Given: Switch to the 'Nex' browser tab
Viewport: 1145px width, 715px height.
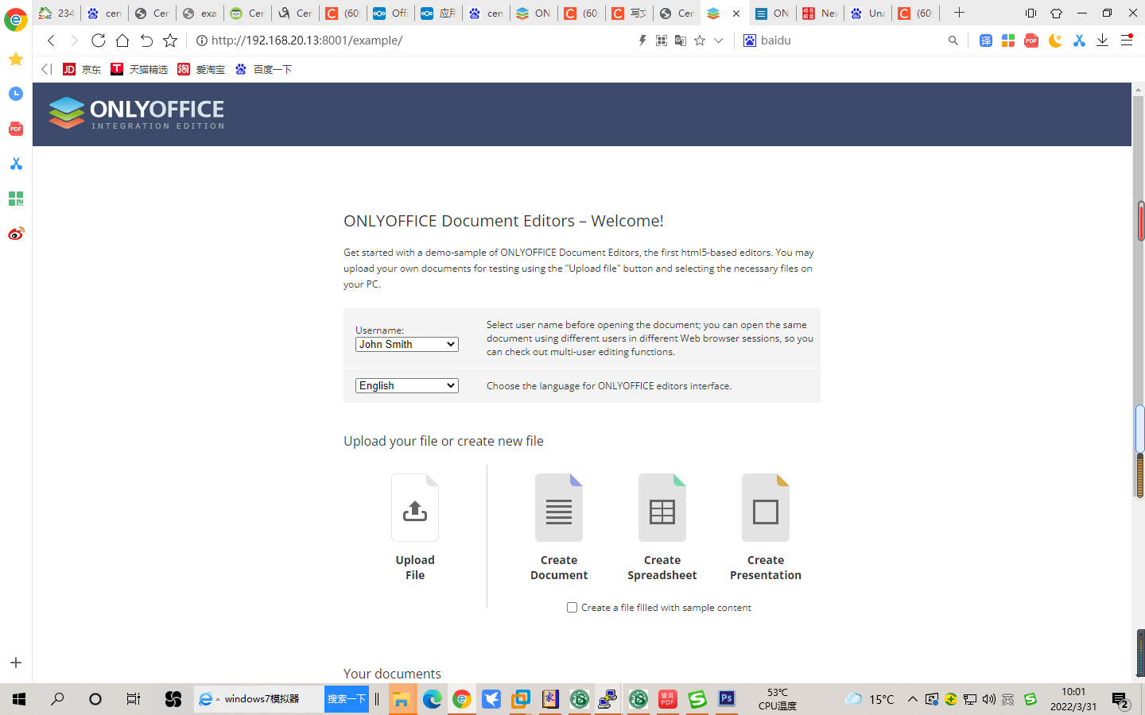Looking at the screenshot, I should pyautogui.click(x=820, y=13).
